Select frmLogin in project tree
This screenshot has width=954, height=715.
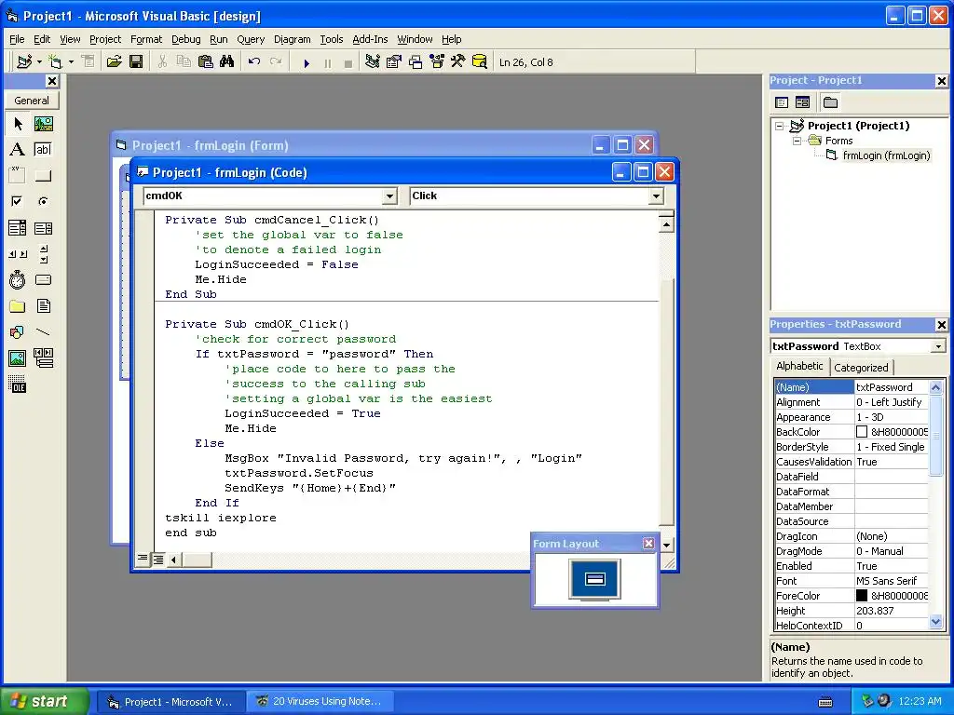tap(886, 155)
